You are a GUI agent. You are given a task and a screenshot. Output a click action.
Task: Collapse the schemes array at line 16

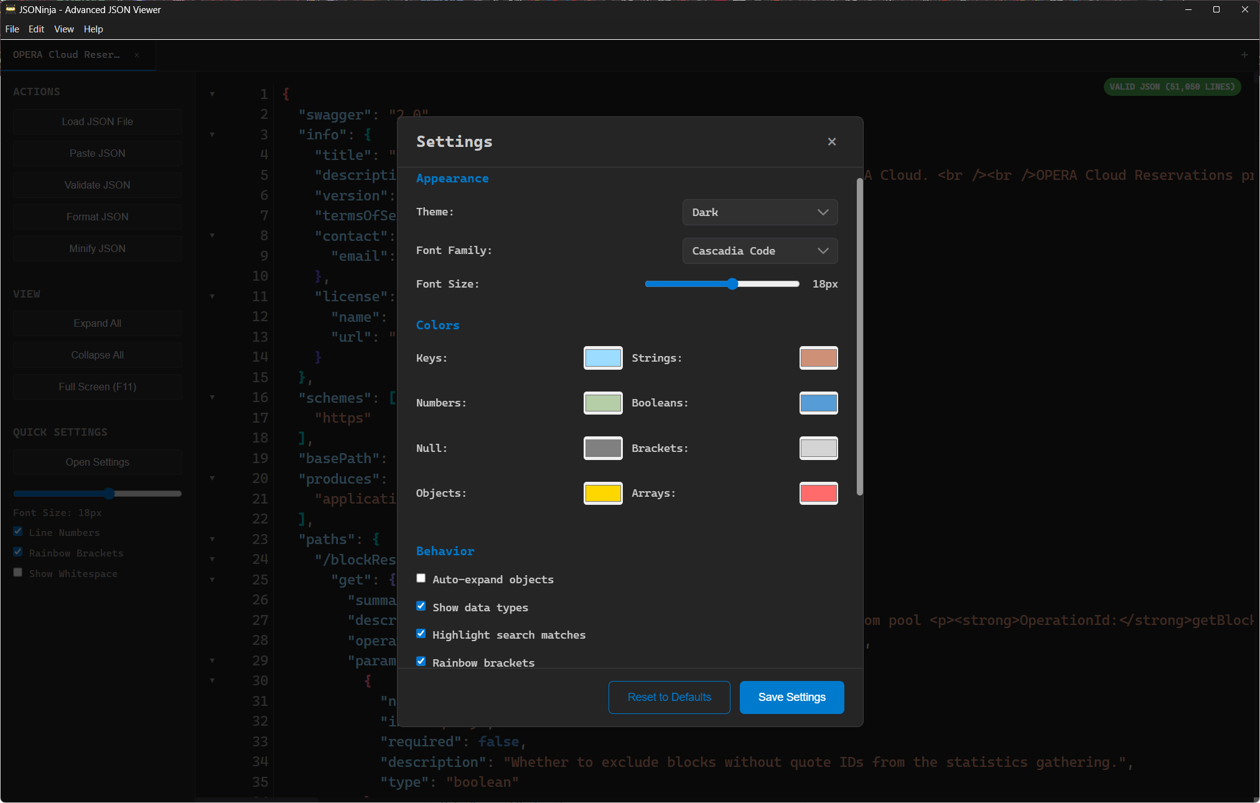tap(212, 397)
